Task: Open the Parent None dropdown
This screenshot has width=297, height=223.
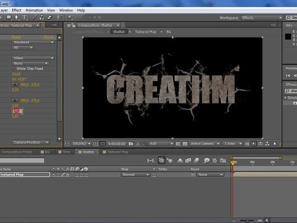Action: 210,174
